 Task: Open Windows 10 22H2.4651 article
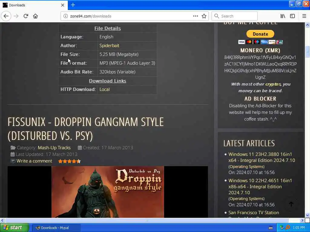tap(260, 187)
